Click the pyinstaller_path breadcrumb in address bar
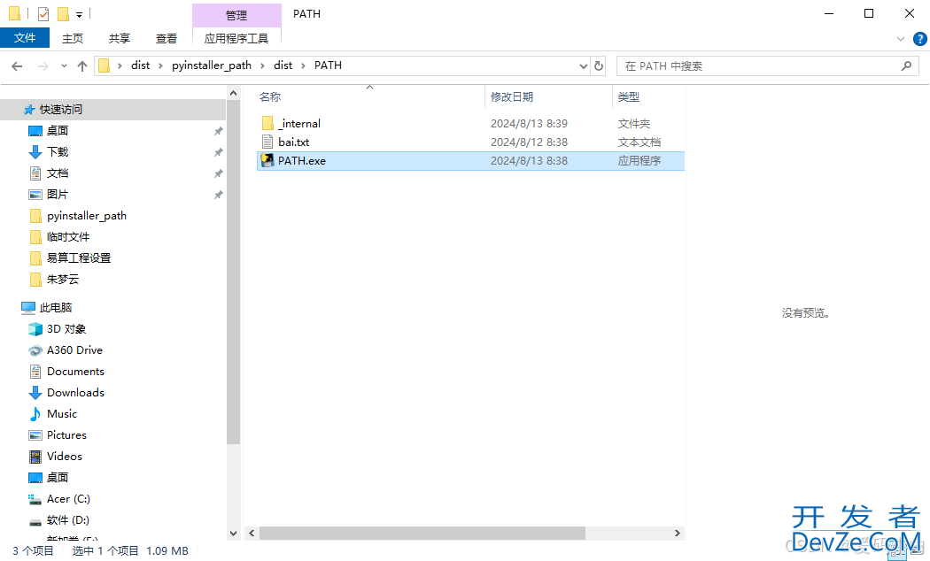 (212, 65)
